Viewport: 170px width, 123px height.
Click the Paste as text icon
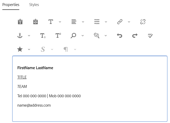20,22
